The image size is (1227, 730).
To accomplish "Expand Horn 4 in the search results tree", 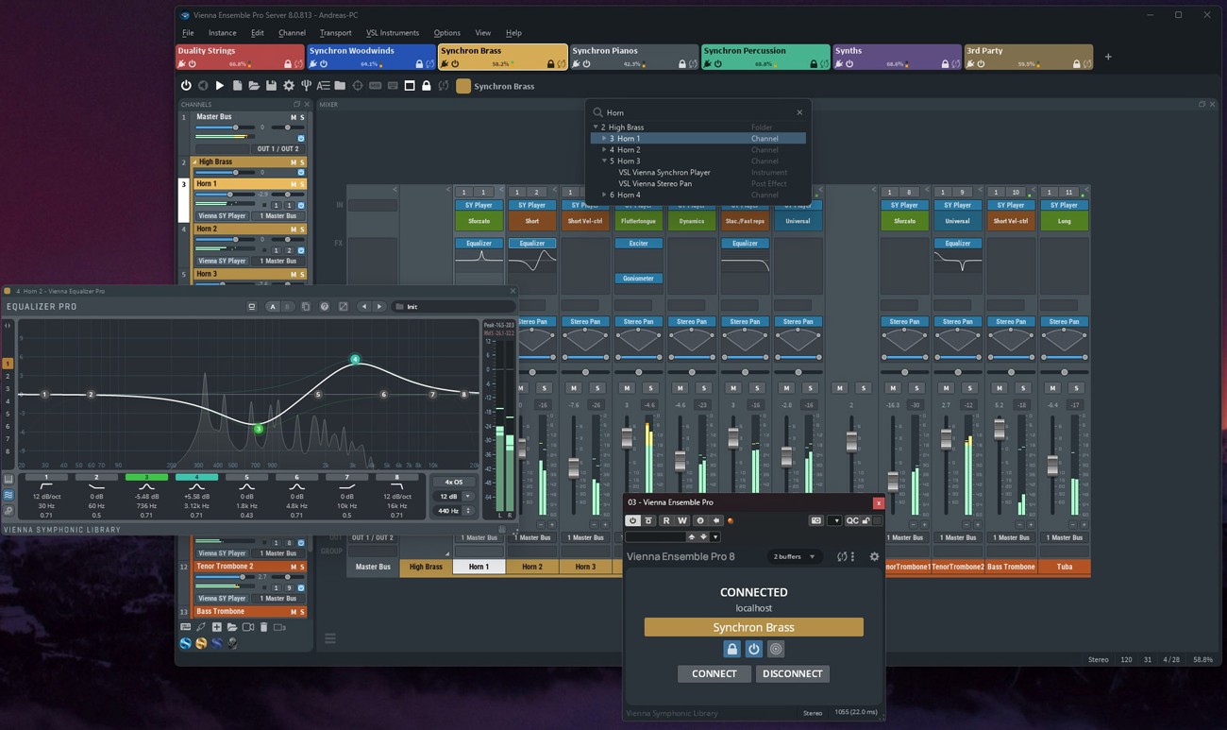I will (x=604, y=195).
